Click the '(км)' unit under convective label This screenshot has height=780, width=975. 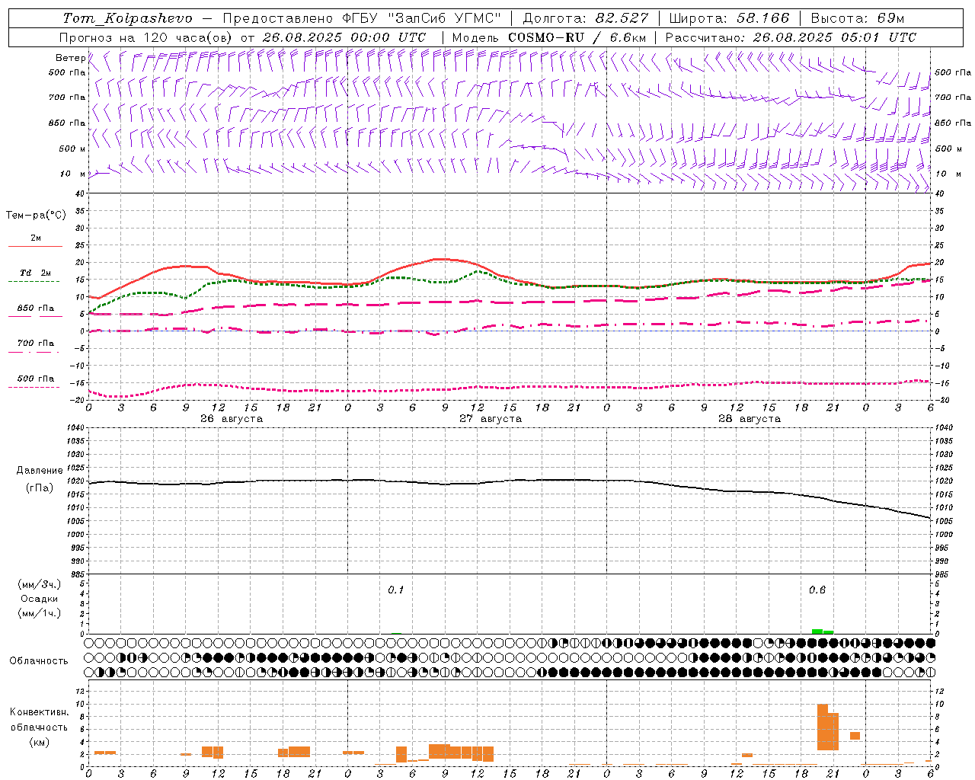tap(39, 742)
